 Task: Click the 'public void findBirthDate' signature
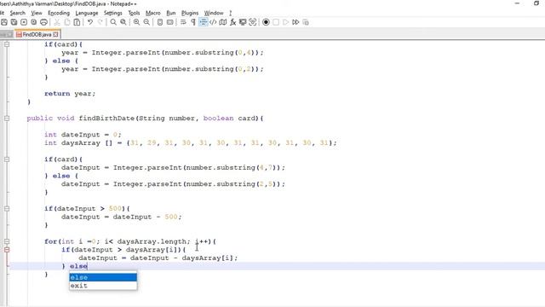coord(145,119)
